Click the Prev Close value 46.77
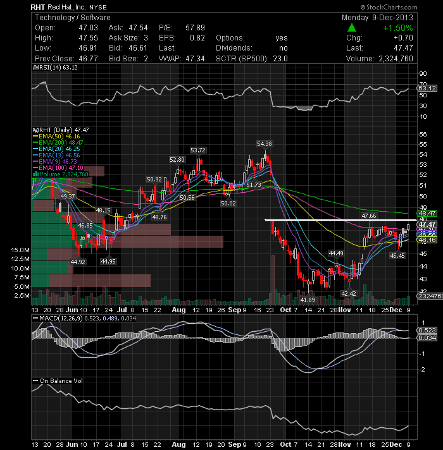This screenshot has height=450, width=443. coord(88,59)
